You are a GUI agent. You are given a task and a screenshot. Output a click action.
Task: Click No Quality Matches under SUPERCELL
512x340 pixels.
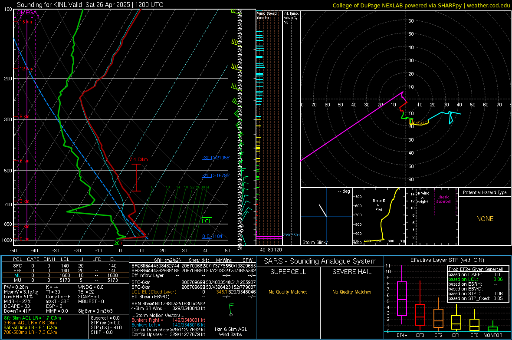click(x=288, y=292)
